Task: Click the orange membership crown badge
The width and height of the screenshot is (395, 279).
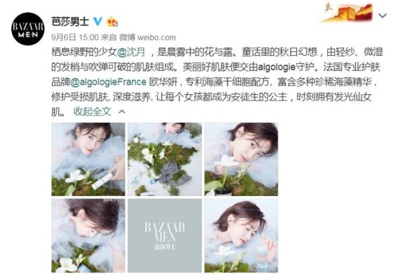Action: pyautogui.click(x=113, y=22)
